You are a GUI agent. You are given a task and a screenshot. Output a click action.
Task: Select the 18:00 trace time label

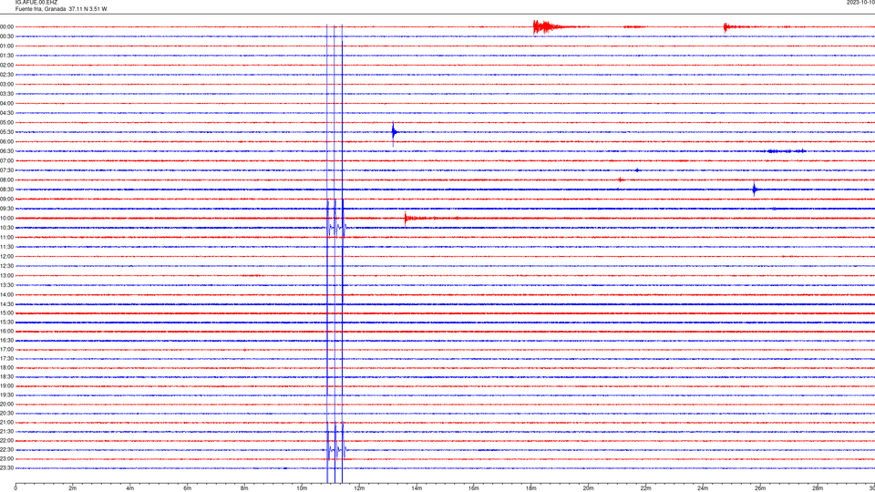coord(6,367)
